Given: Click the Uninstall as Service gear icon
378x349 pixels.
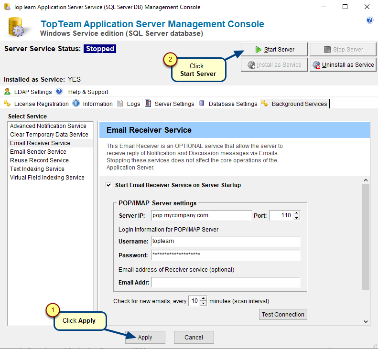Looking at the screenshot, I should (316, 65).
